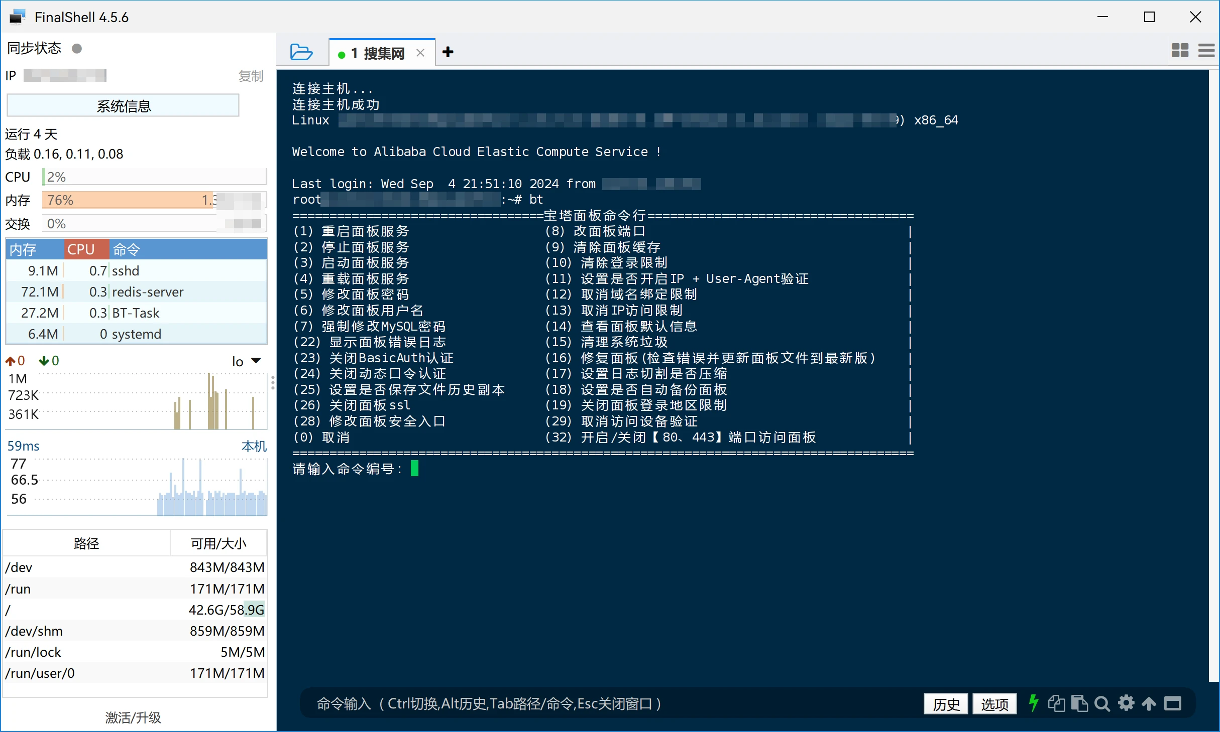Open the 选项 options dropdown
Viewport: 1220px width, 732px height.
click(994, 704)
